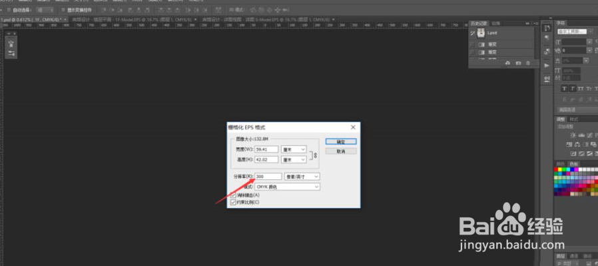Screen dimensions: 598x266
Task: Click the 取消 button in the EPS dialog
Action: (341, 151)
